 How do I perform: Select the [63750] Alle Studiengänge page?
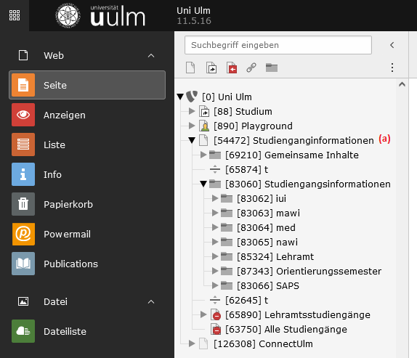pos(286,329)
